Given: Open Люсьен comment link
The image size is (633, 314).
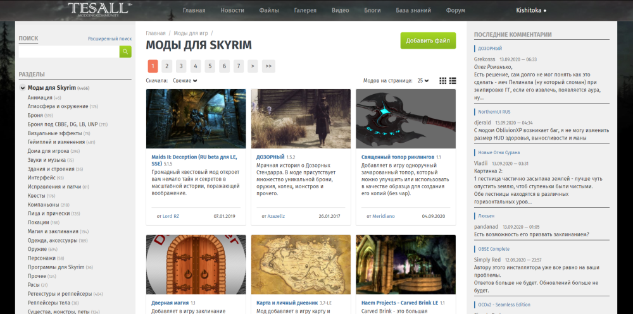Looking at the screenshot, I should [486, 216].
